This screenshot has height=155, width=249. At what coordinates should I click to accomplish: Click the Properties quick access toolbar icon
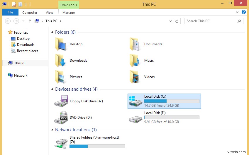coord(14,4)
